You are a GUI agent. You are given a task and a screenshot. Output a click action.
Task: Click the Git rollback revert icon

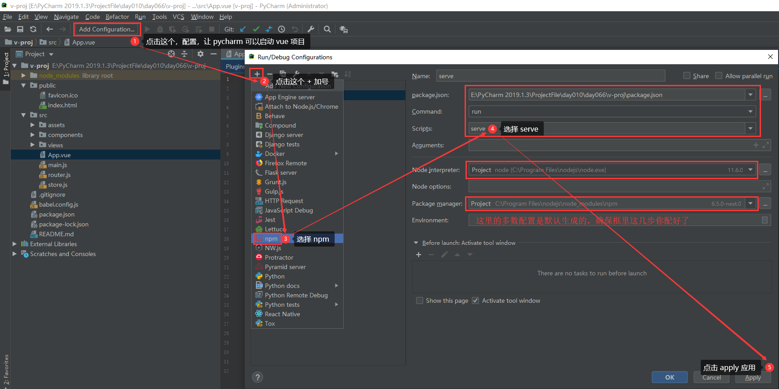(295, 29)
